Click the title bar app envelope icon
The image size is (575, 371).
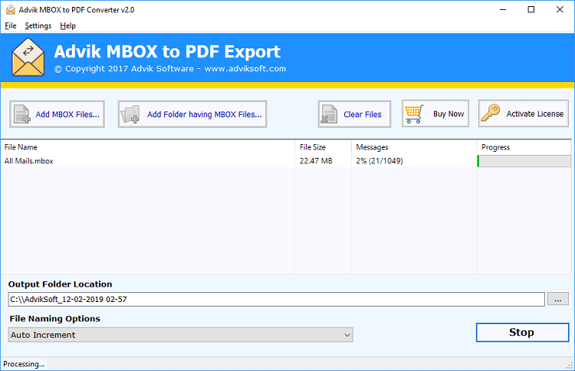point(11,9)
